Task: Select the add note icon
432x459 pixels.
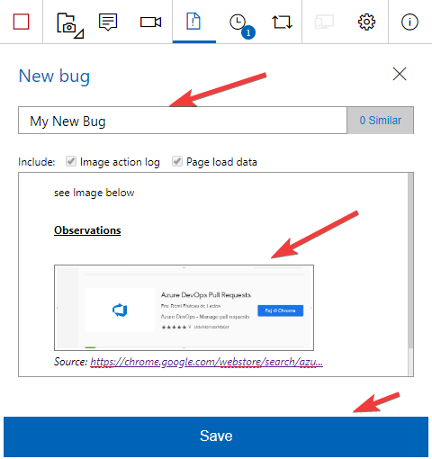Action: 108,22
